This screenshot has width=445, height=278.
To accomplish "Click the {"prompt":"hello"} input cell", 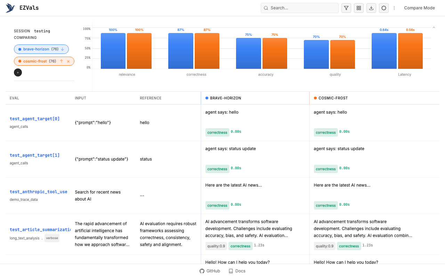I will click(x=93, y=123).
